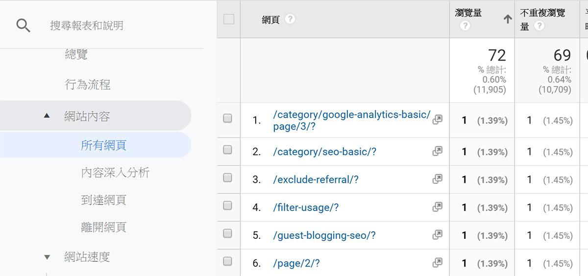Open help icon next to 網頁 header
Screen dimensions: 588x276
coord(290,19)
